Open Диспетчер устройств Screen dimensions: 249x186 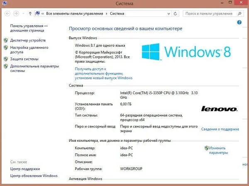click(28, 41)
